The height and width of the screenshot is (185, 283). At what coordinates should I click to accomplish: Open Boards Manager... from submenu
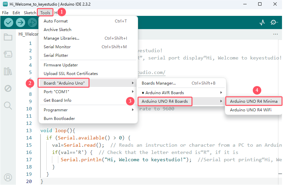181,83
